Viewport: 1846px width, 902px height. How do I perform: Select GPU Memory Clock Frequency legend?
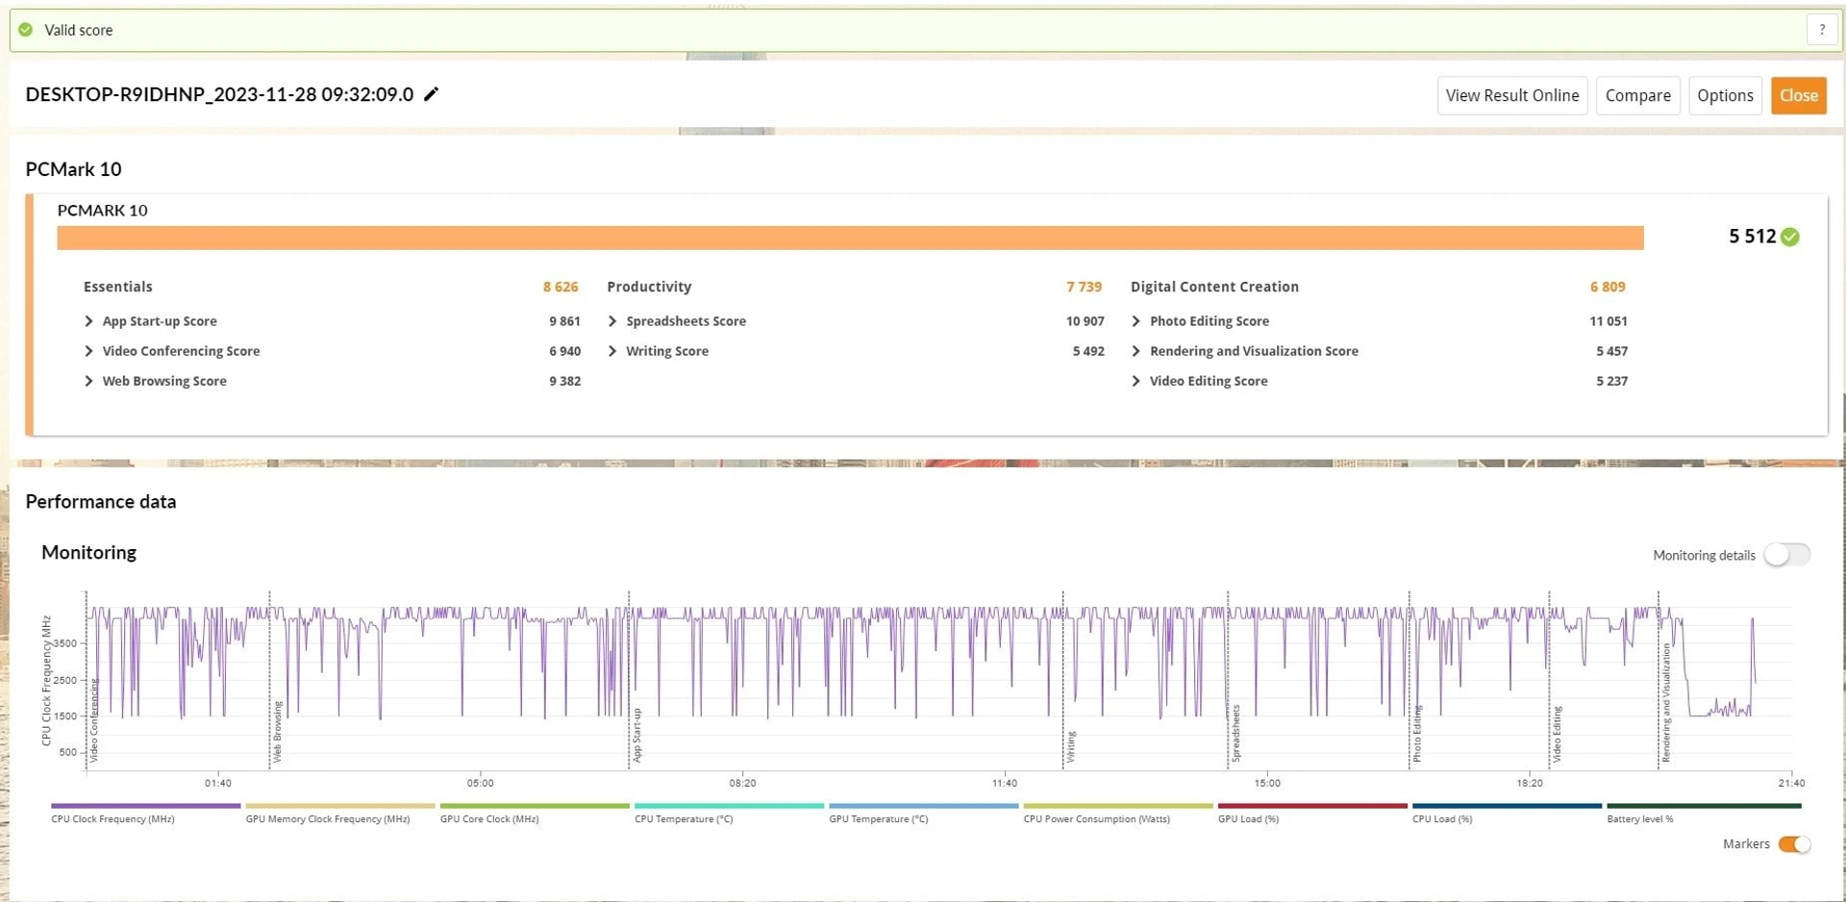point(340,806)
